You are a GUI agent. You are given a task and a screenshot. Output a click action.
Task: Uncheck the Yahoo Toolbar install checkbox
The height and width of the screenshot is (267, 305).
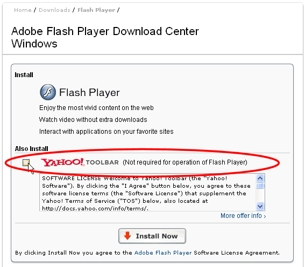pos(26,162)
